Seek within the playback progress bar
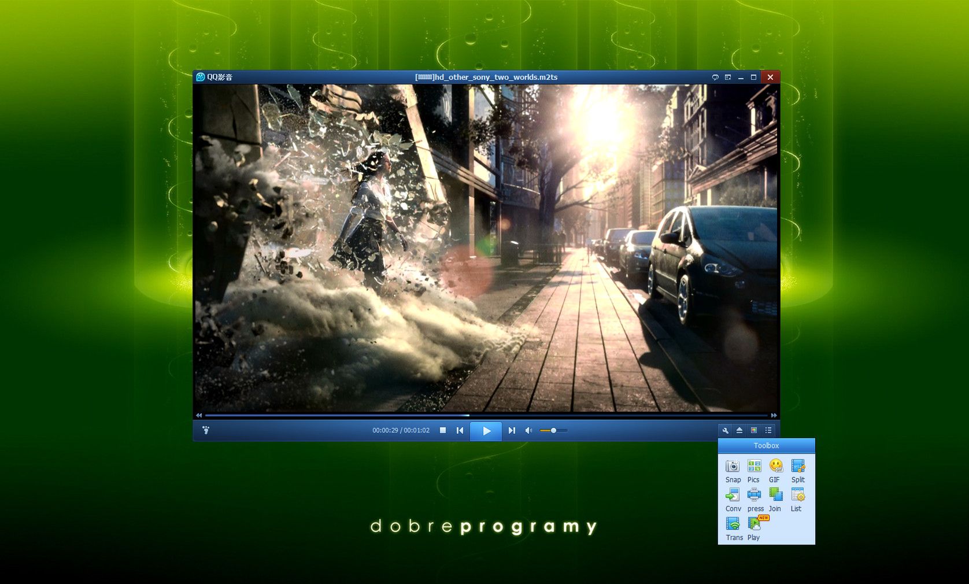This screenshot has width=969, height=584. click(486, 415)
